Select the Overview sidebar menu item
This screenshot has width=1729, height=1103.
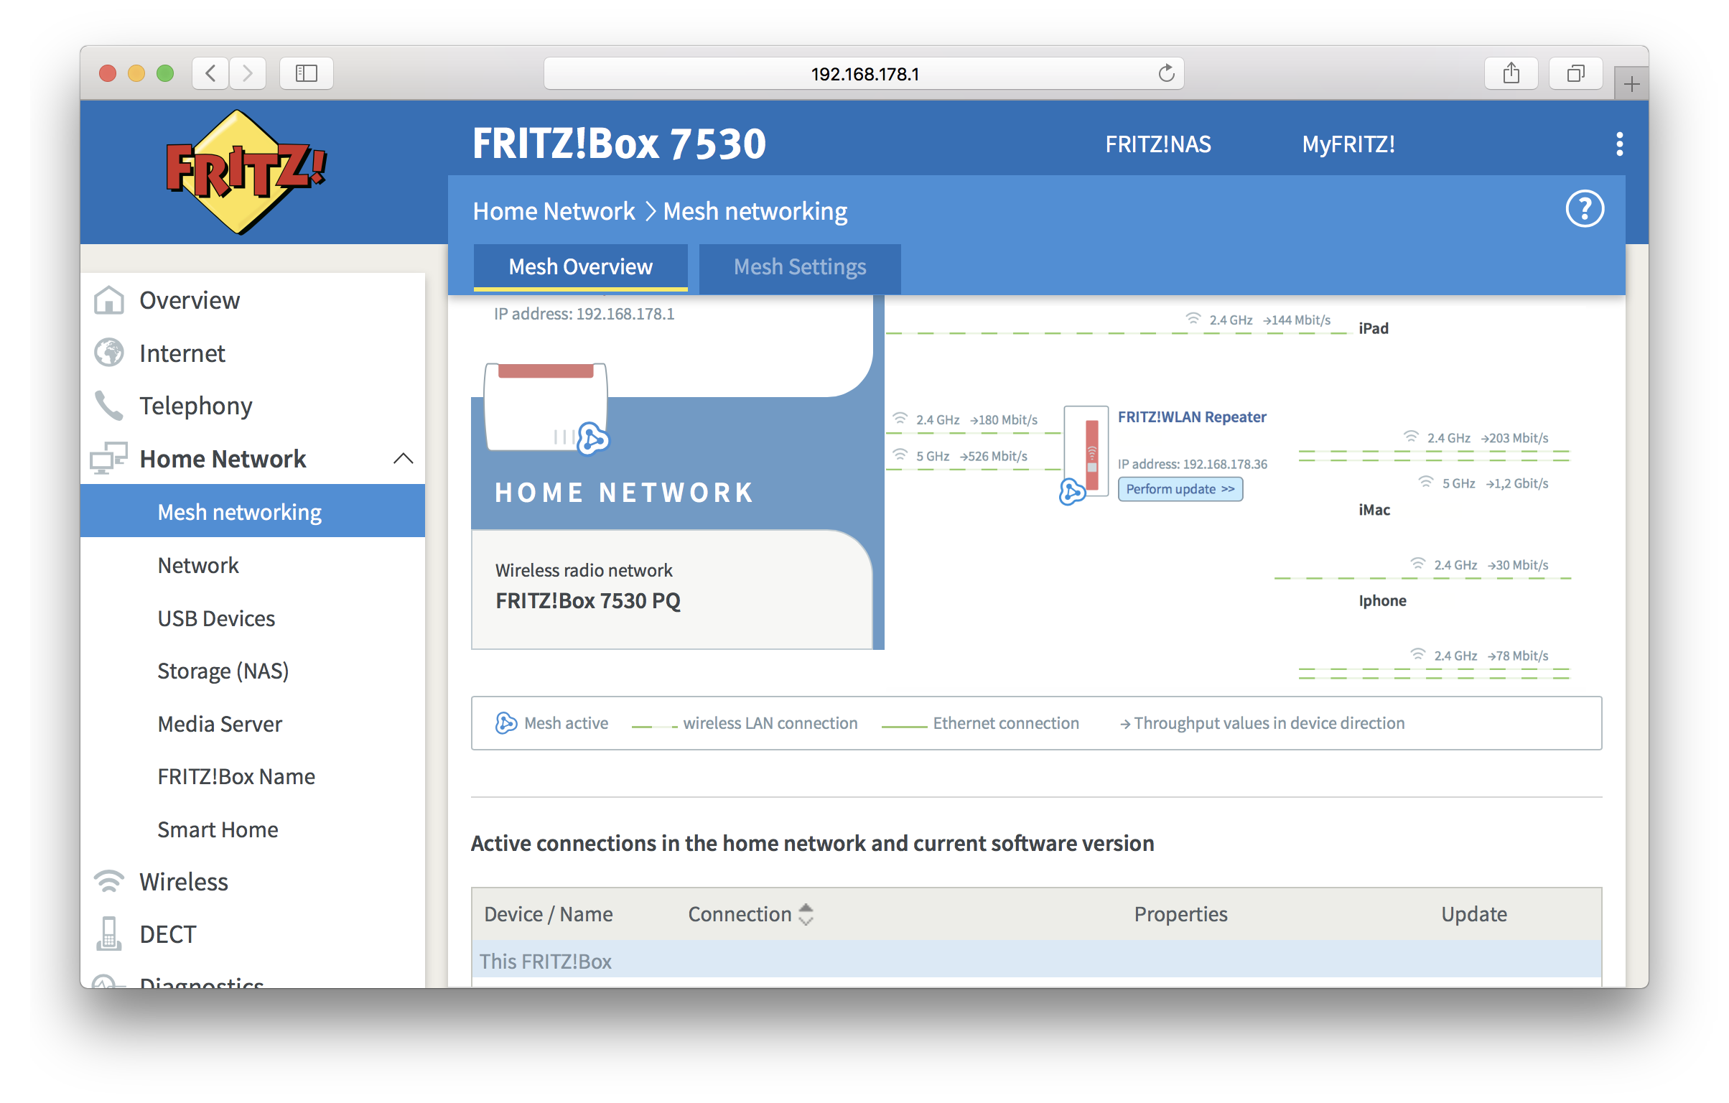[190, 300]
